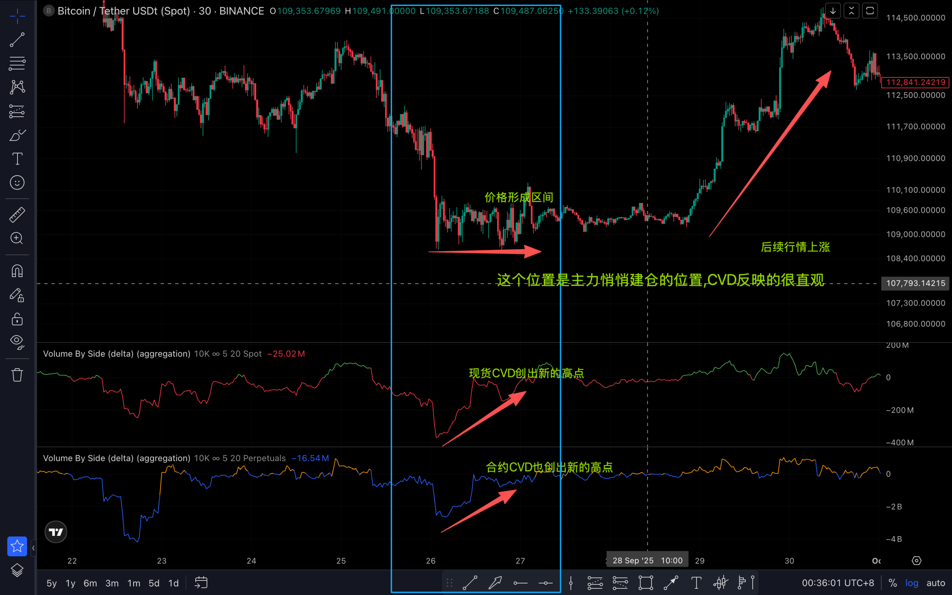The height and width of the screenshot is (595, 952).
Task: Click the 112,841.24219 current price label
Action: (x=915, y=82)
